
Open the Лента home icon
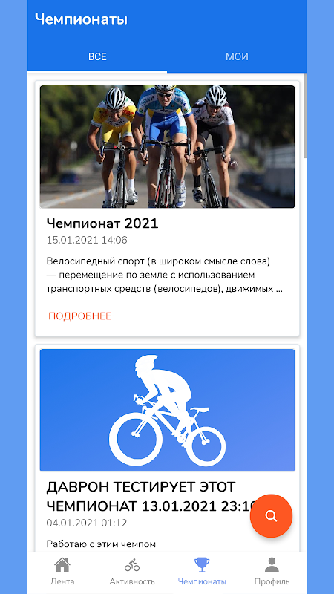(62, 565)
